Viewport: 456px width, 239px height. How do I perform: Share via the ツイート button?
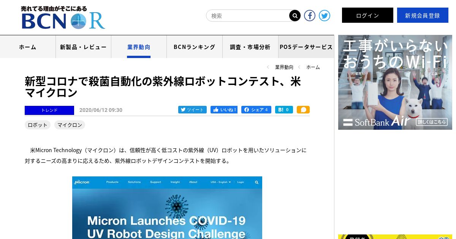pos(192,110)
